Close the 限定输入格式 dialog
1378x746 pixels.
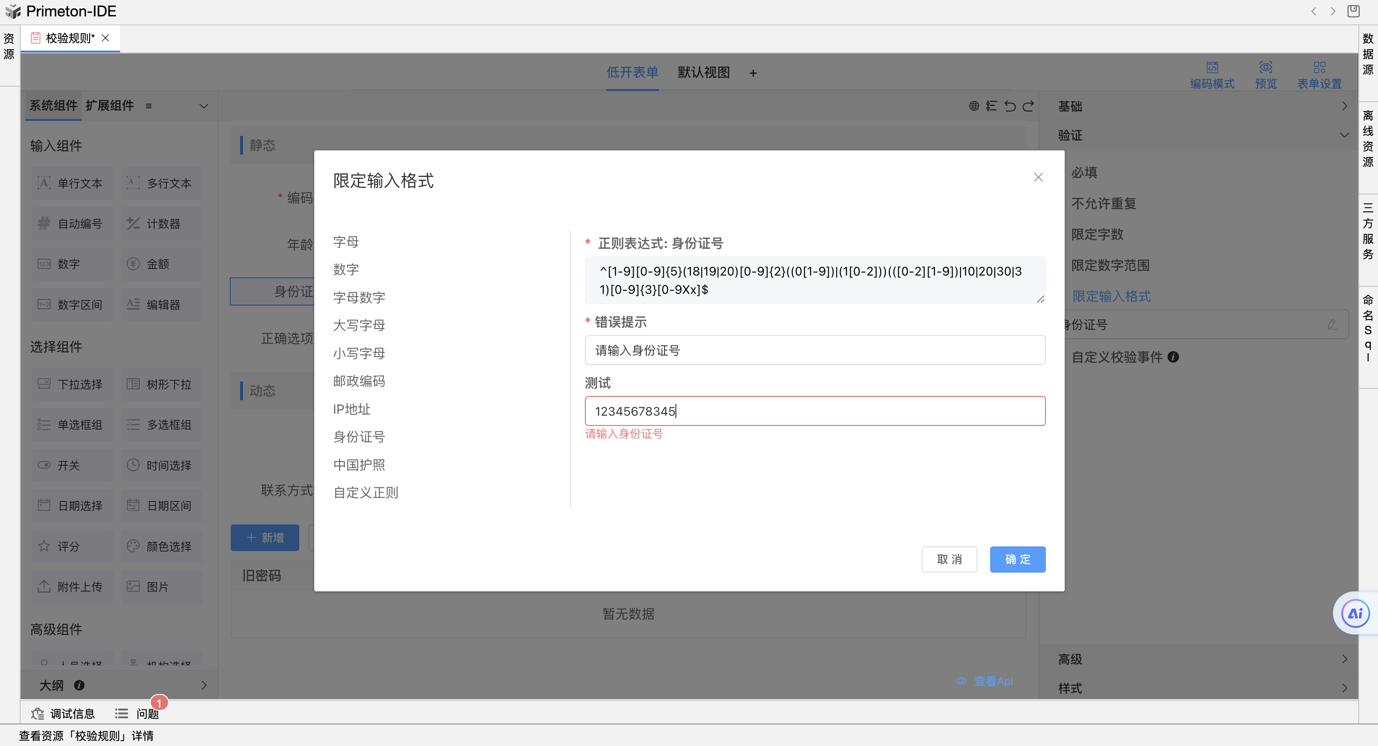click(1038, 178)
